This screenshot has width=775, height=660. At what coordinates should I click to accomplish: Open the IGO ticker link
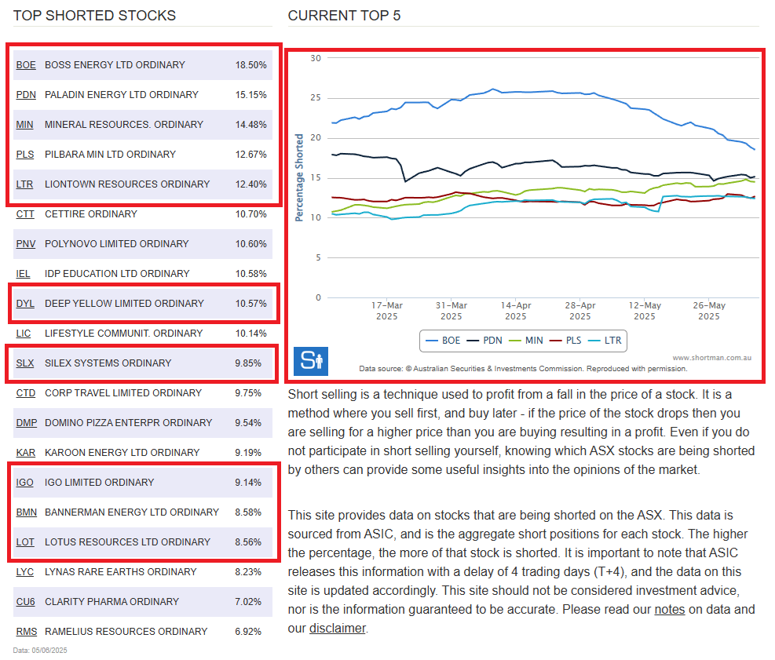pyautogui.click(x=25, y=483)
